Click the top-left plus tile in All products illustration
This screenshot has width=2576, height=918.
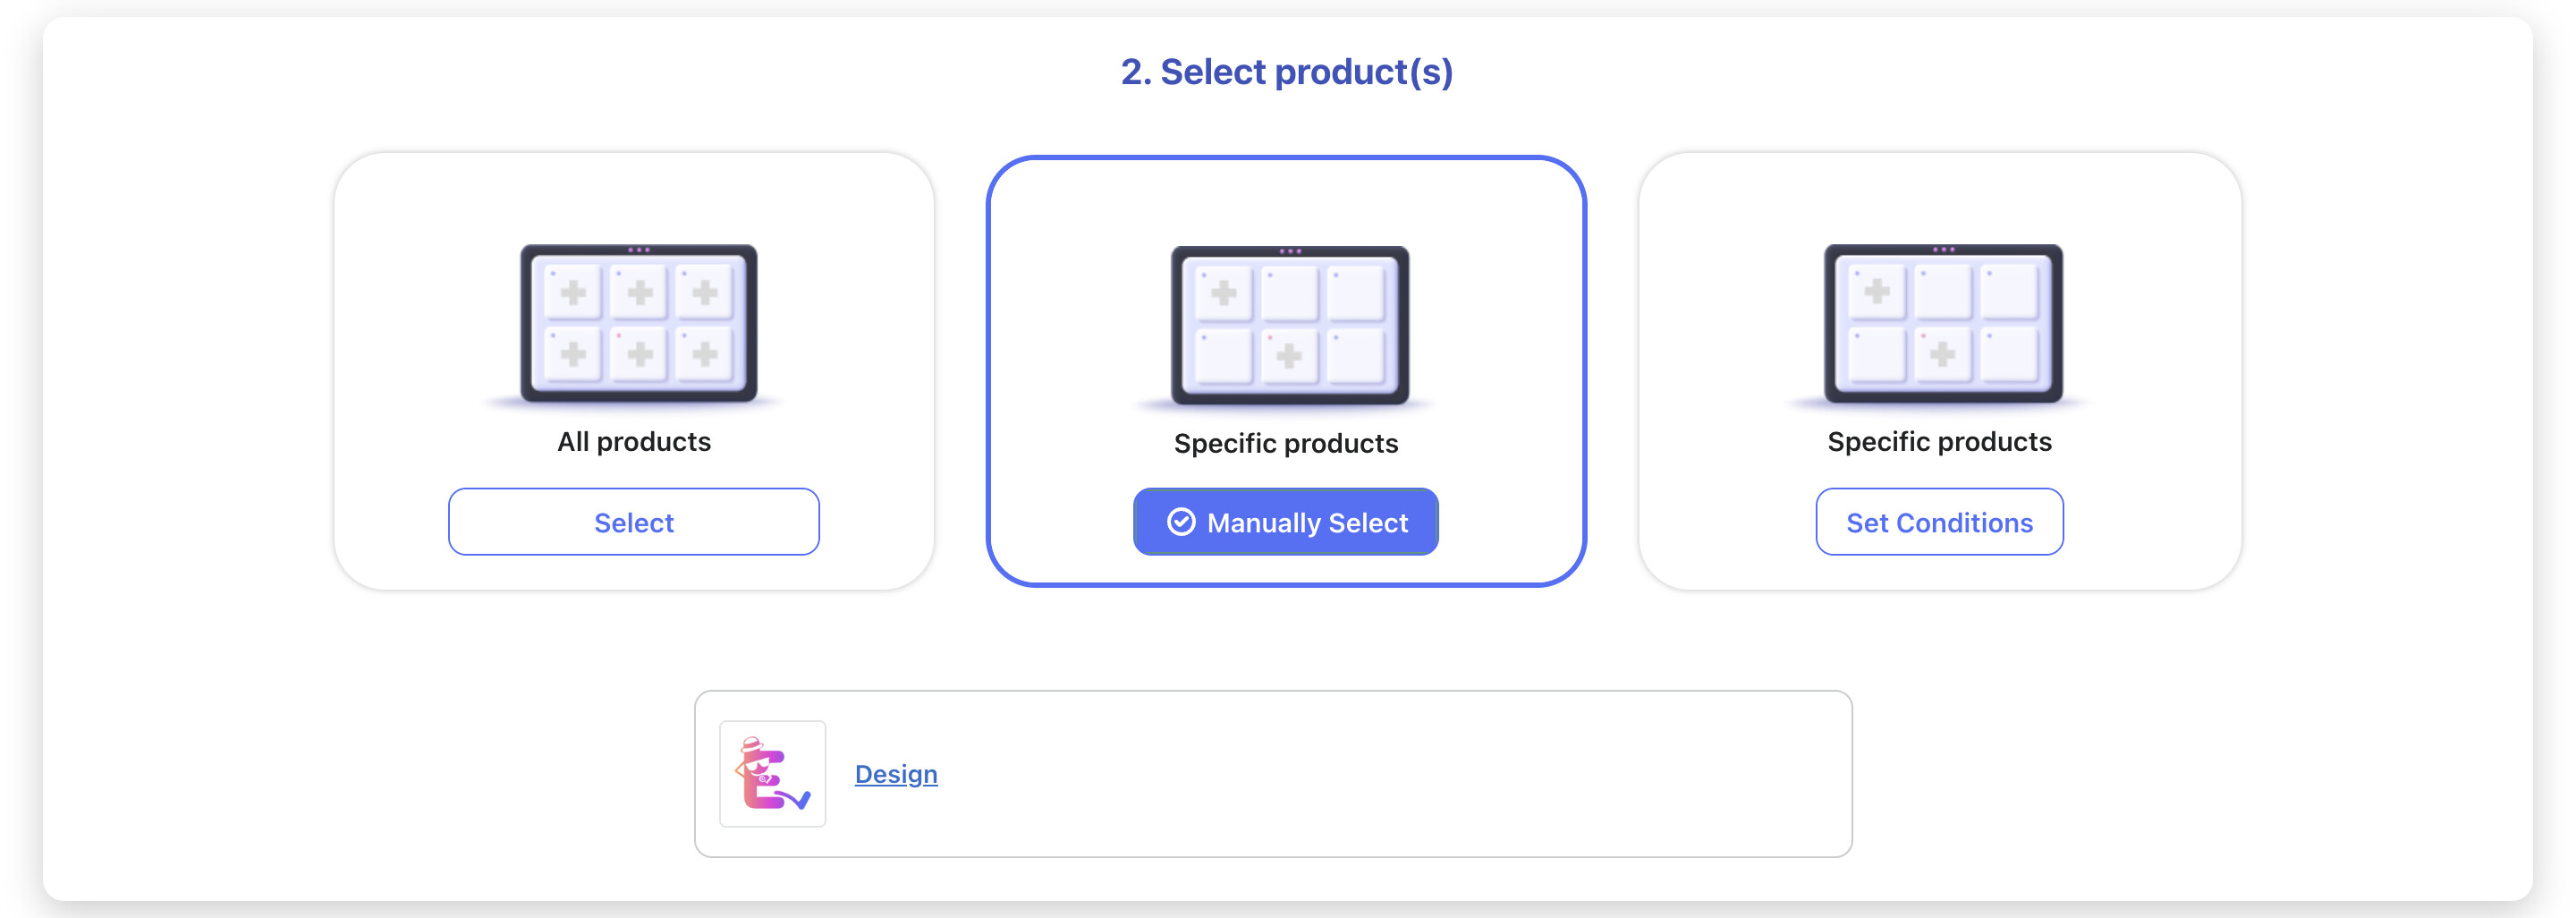point(573,293)
